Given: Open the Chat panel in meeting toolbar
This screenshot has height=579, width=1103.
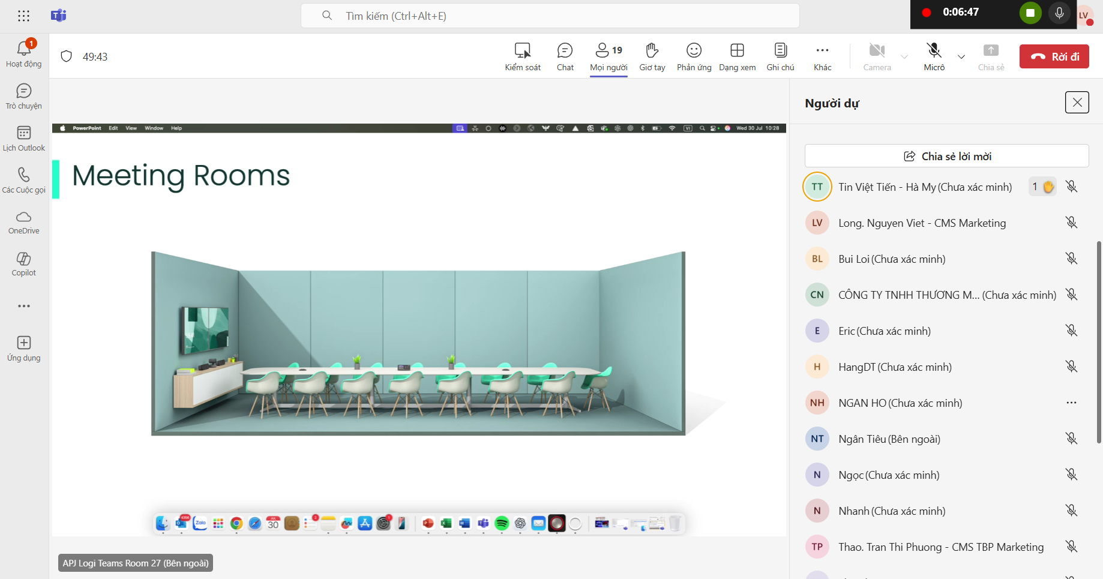Looking at the screenshot, I should pyautogui.click(x=565, y=57).
